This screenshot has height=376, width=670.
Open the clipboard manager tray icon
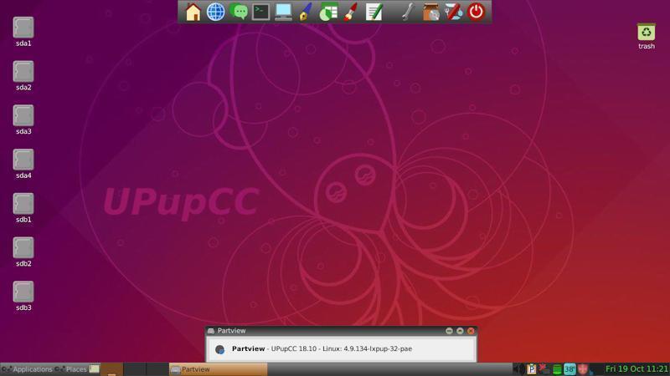pyautogui.click(x=532, y=369)
